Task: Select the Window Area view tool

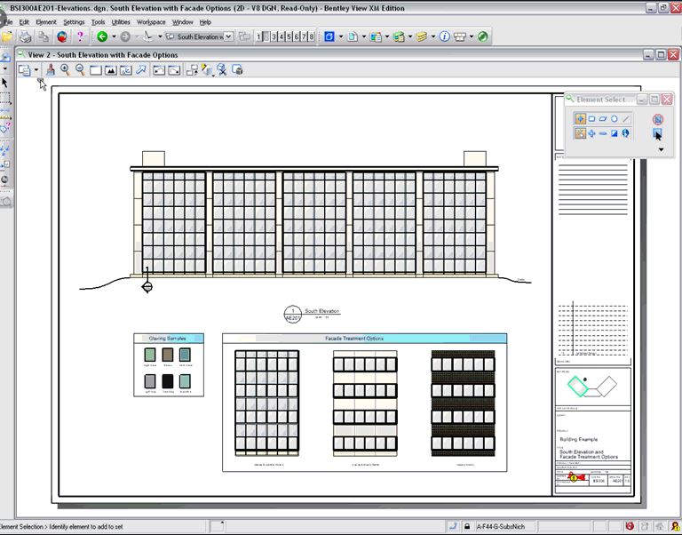Action: coord(95,69)
